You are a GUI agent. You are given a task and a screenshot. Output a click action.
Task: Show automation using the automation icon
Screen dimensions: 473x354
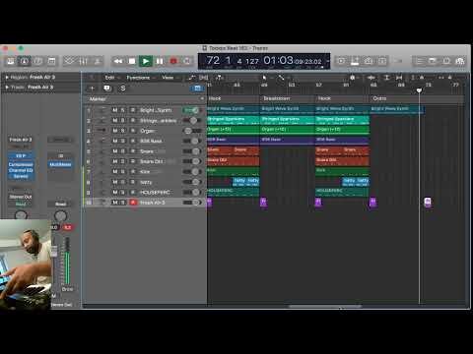point(192,78)
